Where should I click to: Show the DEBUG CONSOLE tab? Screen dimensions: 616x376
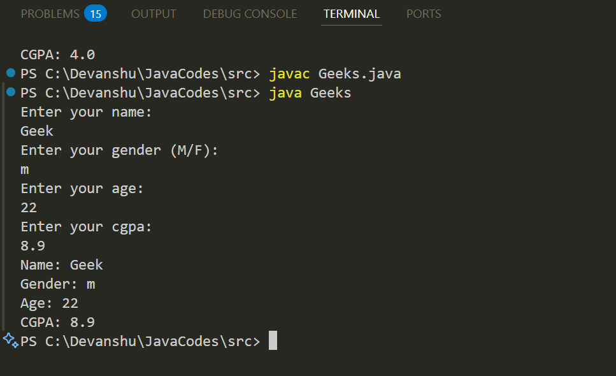tap(250, 13)
